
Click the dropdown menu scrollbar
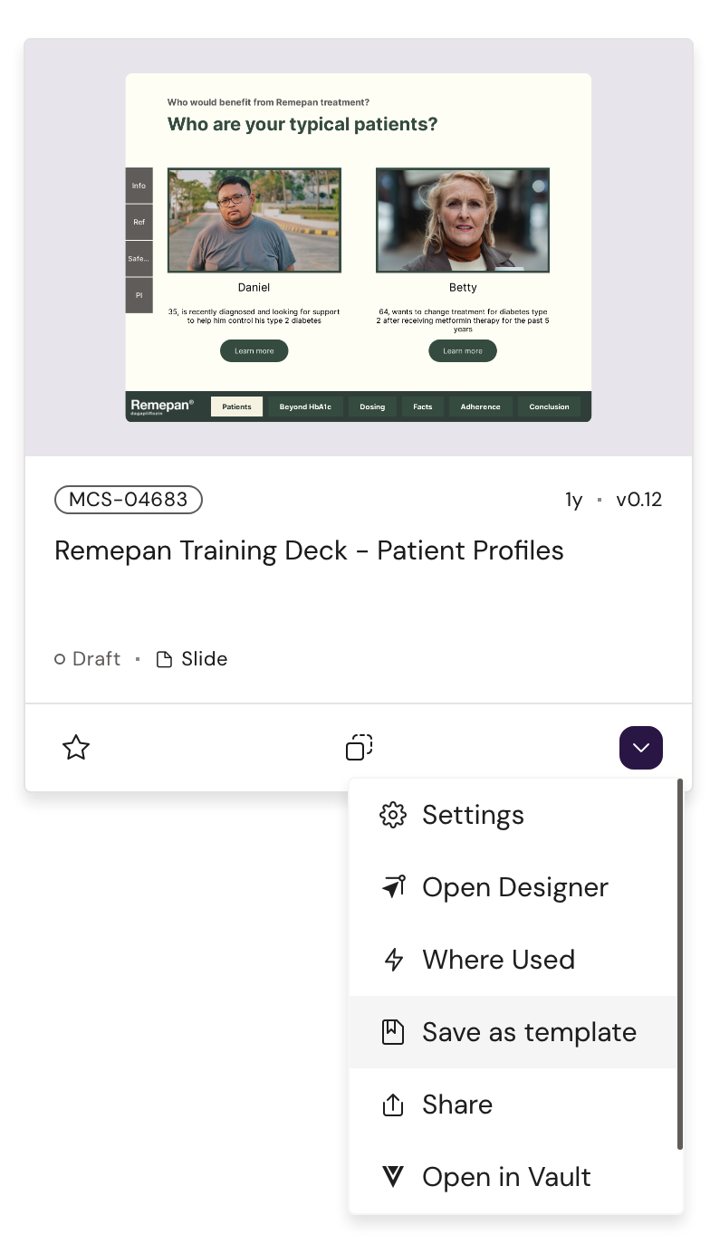coord(680,964)
